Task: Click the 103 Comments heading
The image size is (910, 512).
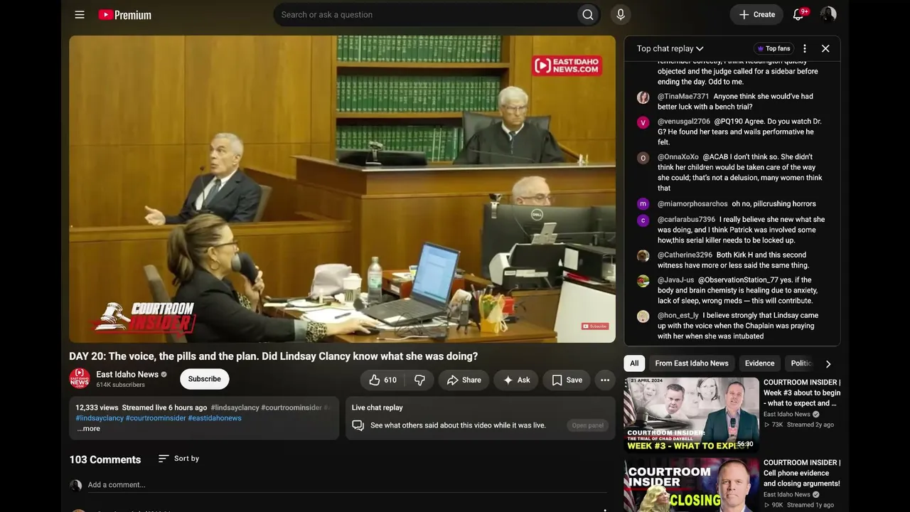Action: (105, 459)
